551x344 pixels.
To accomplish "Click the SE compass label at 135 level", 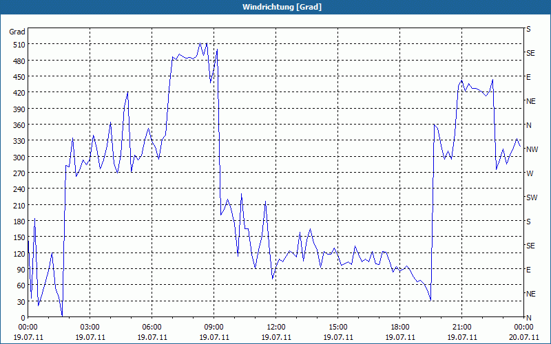I will click(530, 246).
